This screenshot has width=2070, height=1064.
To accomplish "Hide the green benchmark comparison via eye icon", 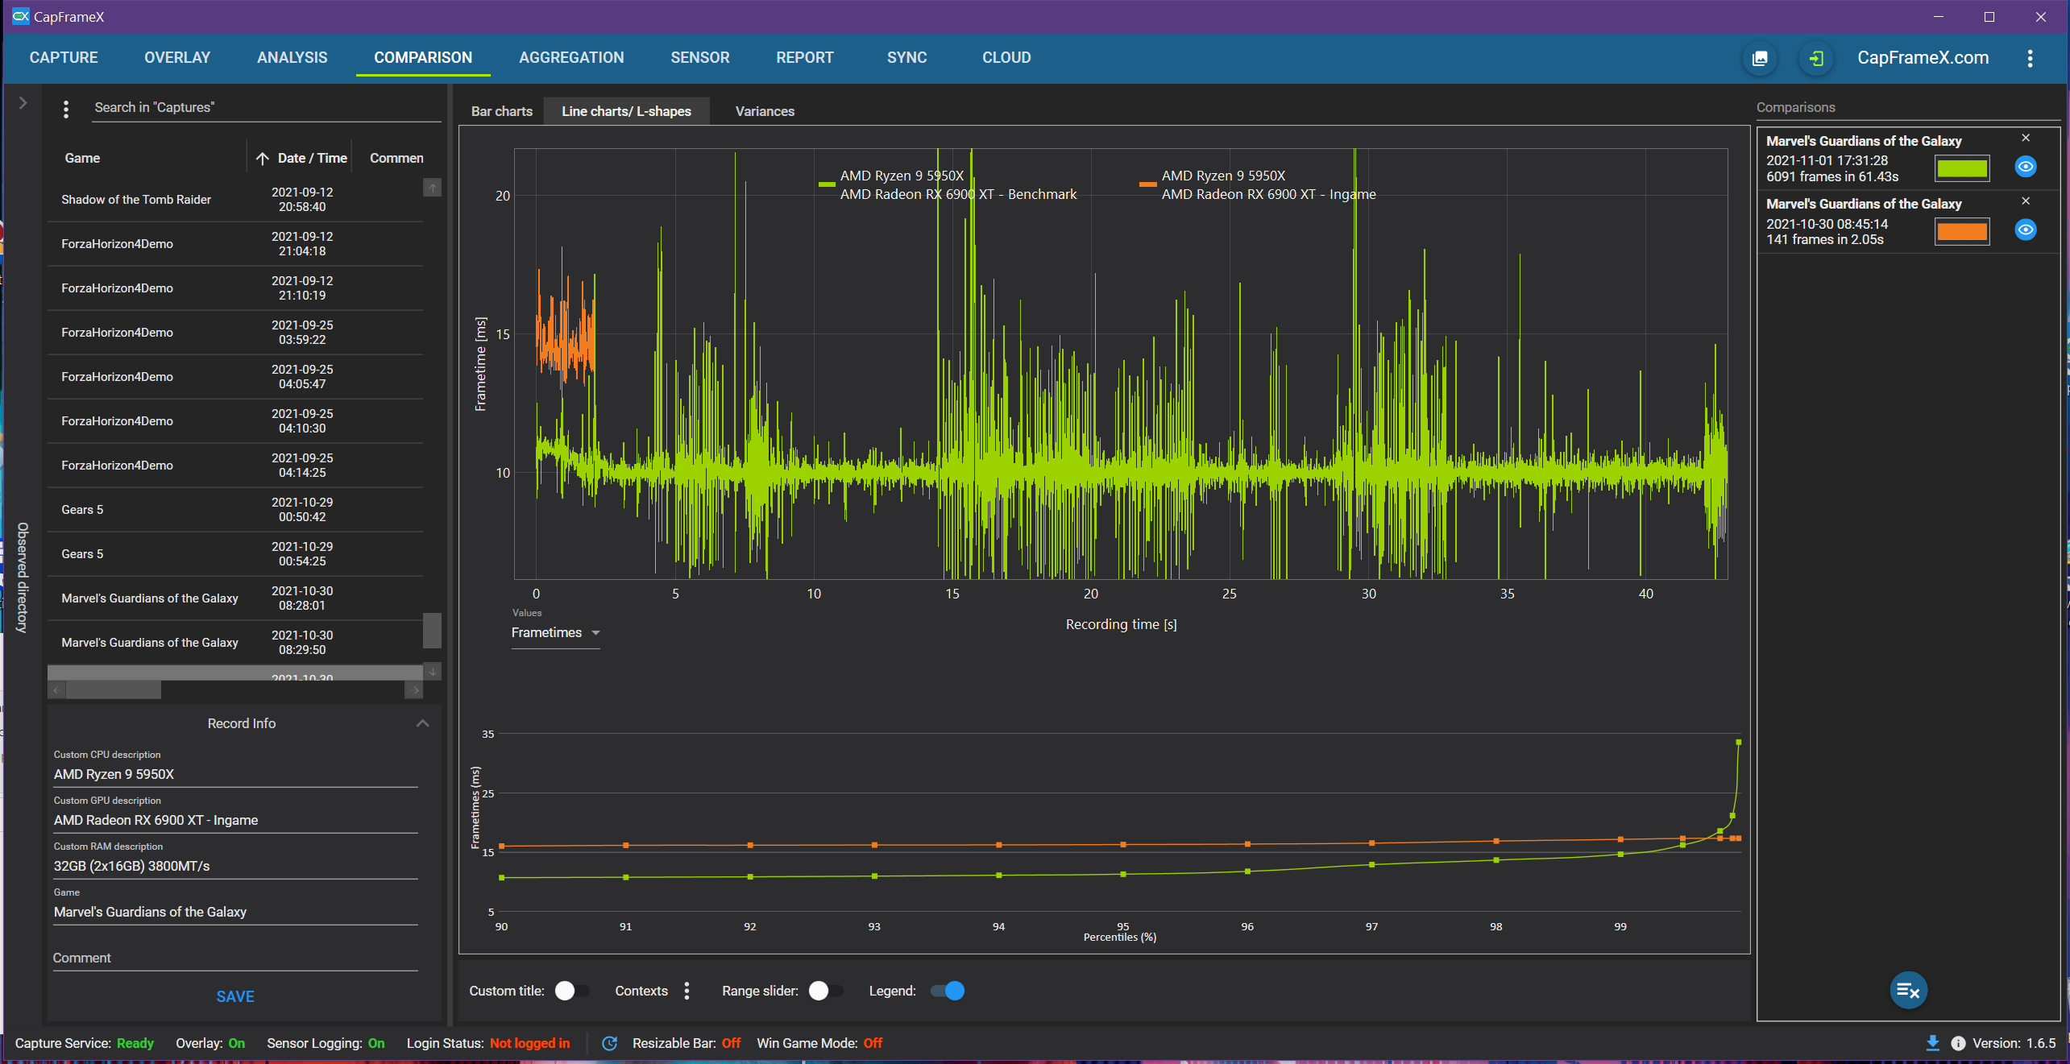I will [2025, 167].
